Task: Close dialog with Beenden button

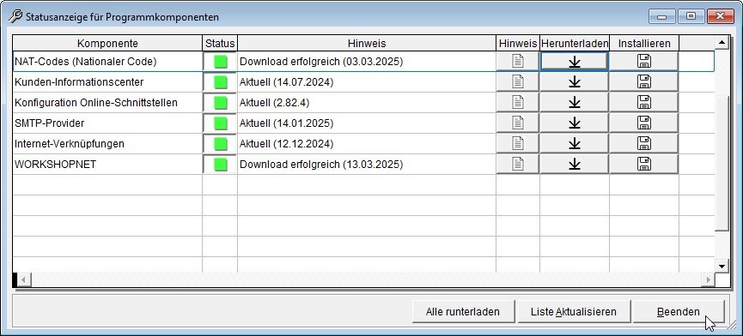Action: 678,311
